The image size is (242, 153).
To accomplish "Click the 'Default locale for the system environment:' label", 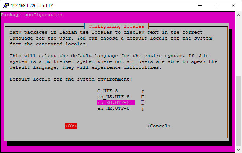I will pyautogui.click(x=71, y=79).
